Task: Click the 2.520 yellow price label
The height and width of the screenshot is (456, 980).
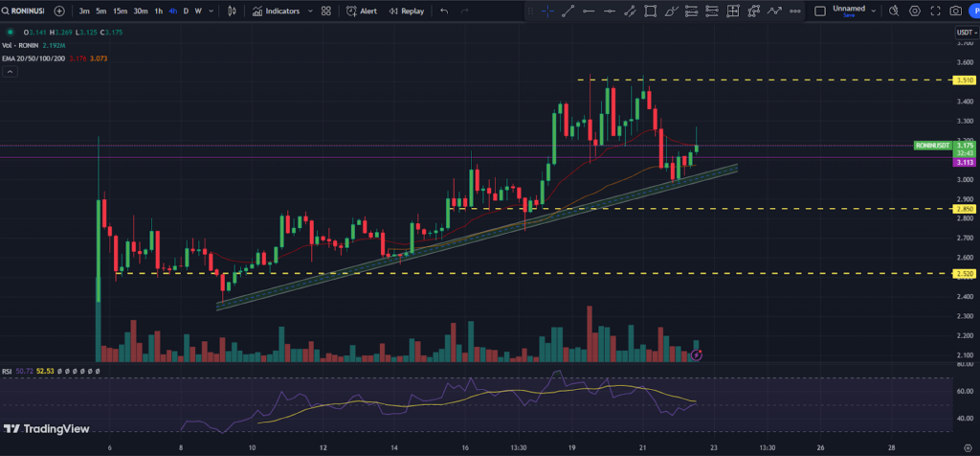Action: click(x=967, y=273)
